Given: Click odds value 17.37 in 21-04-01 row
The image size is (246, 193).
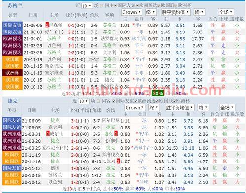Looking at the screenshot, I should [x=198, y=39].
